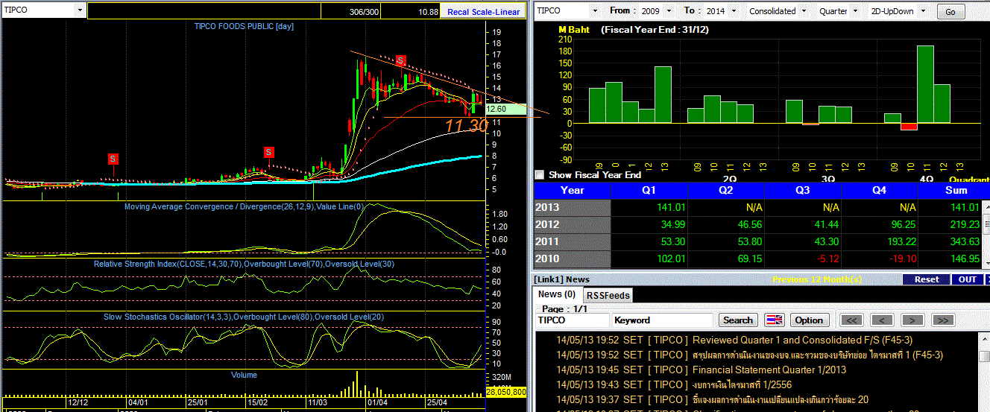This screenshot has height=412, width=990.
Task: Click the red S signal marker near 12/12
Action: pos(113,159)
